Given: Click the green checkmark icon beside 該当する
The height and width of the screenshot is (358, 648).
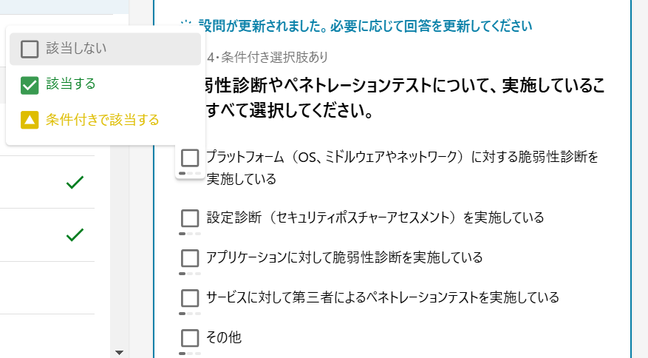Looking at the screenshot, I should [x=30, y=85].
